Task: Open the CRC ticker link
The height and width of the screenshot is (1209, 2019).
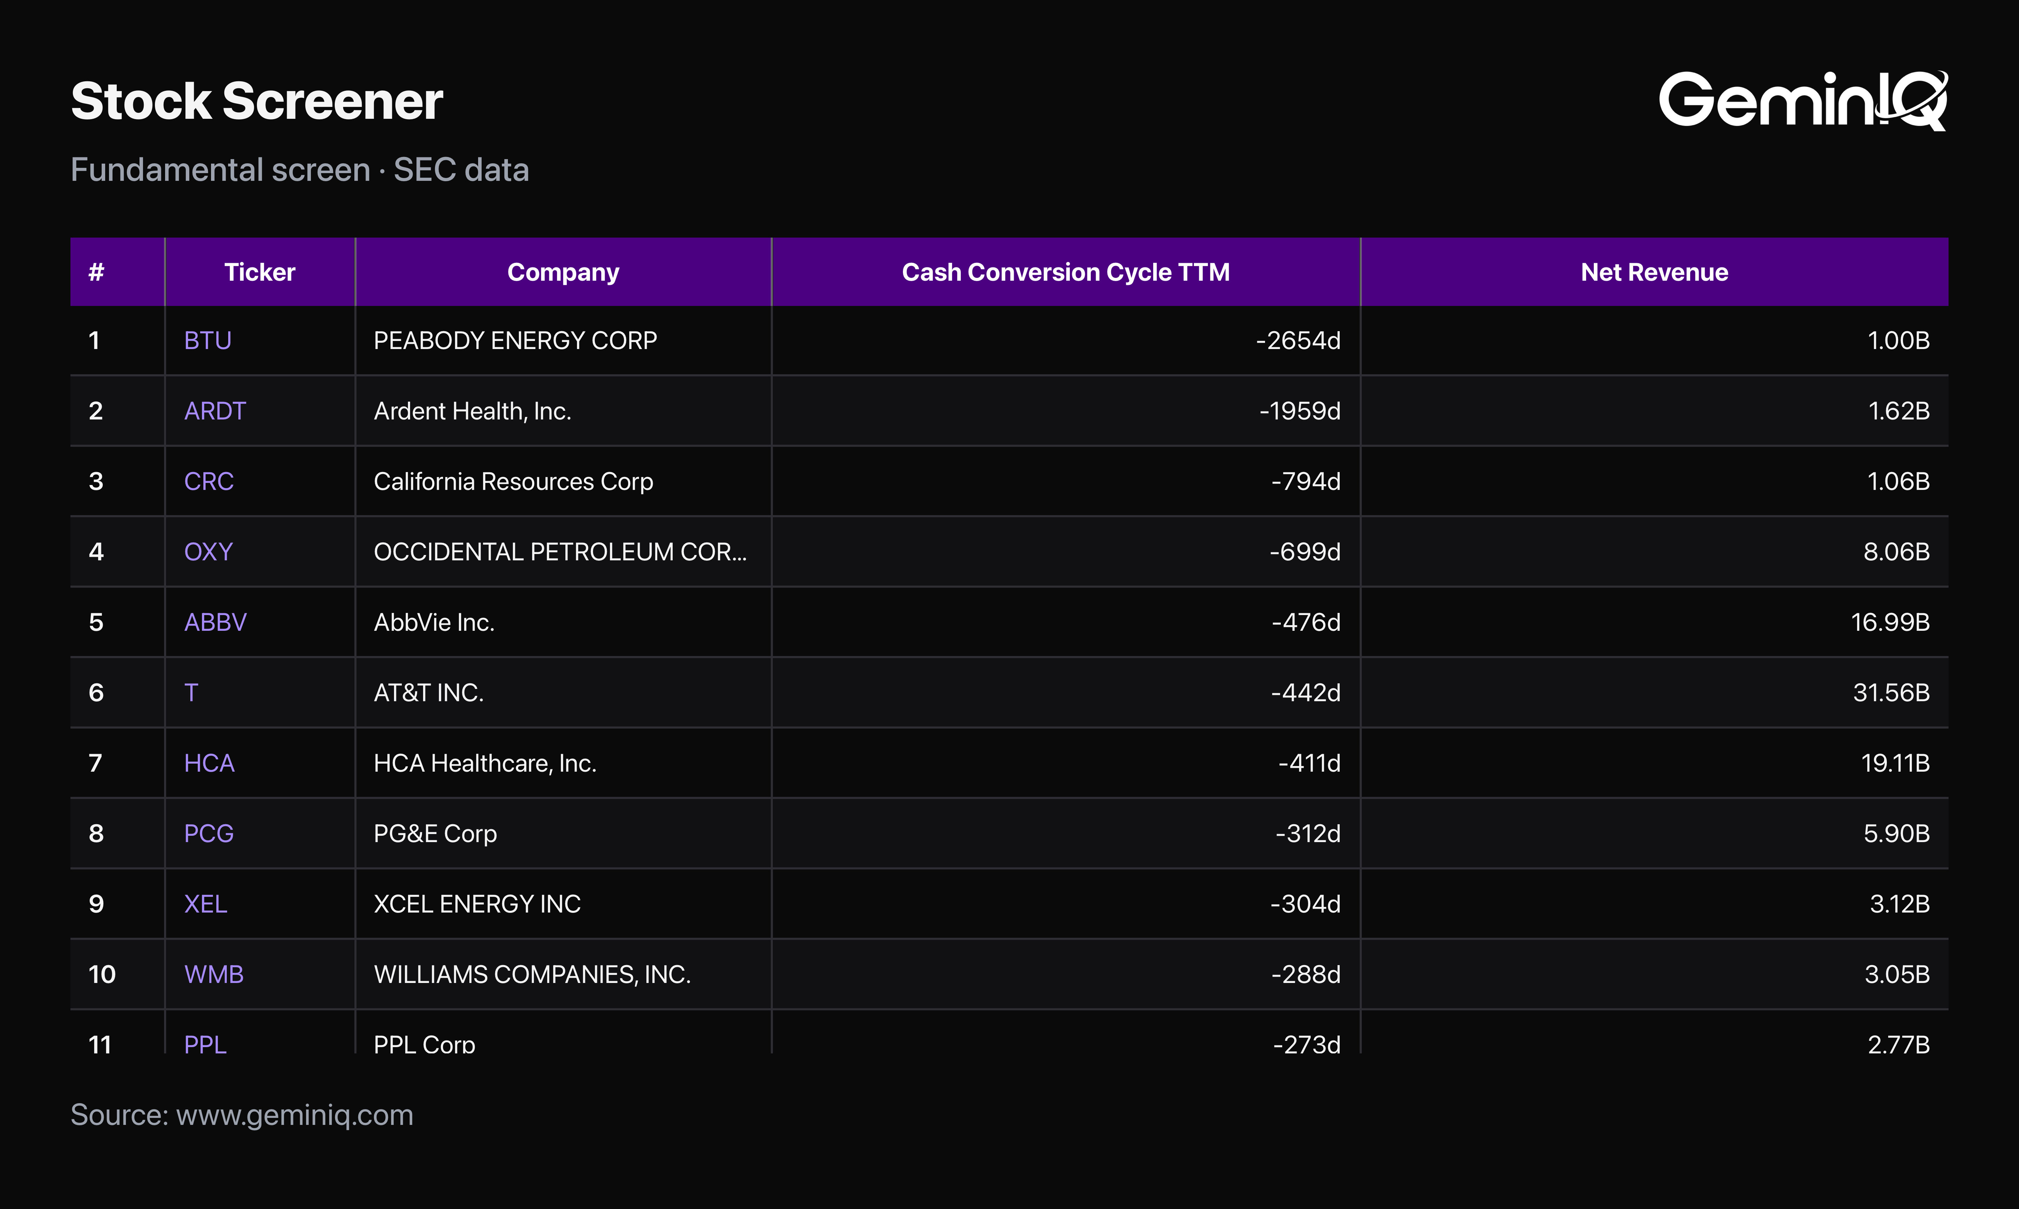Action: pyautogui.click(x=209, y=481)
